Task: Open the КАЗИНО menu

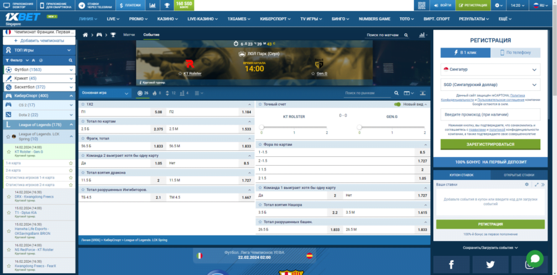Action: (165, 19)
